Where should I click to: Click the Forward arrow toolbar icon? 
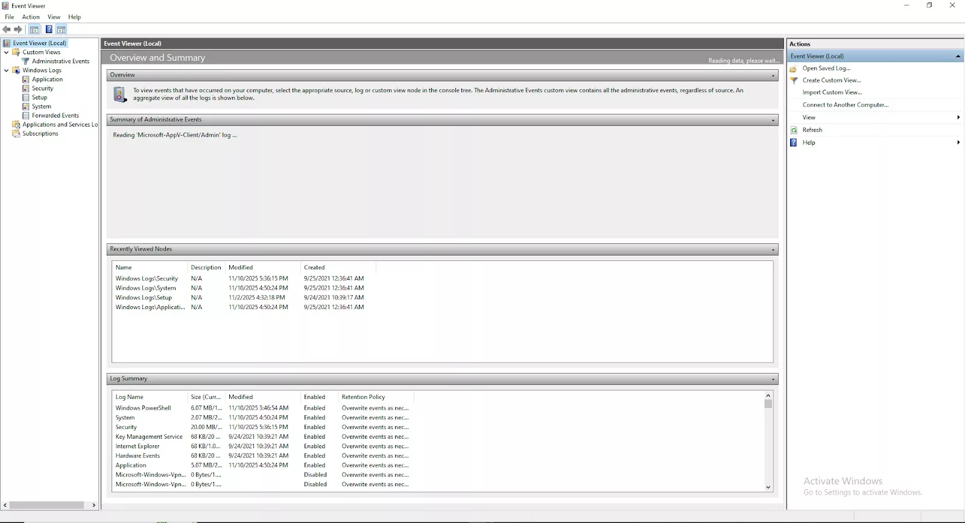[x=18, y=30]
